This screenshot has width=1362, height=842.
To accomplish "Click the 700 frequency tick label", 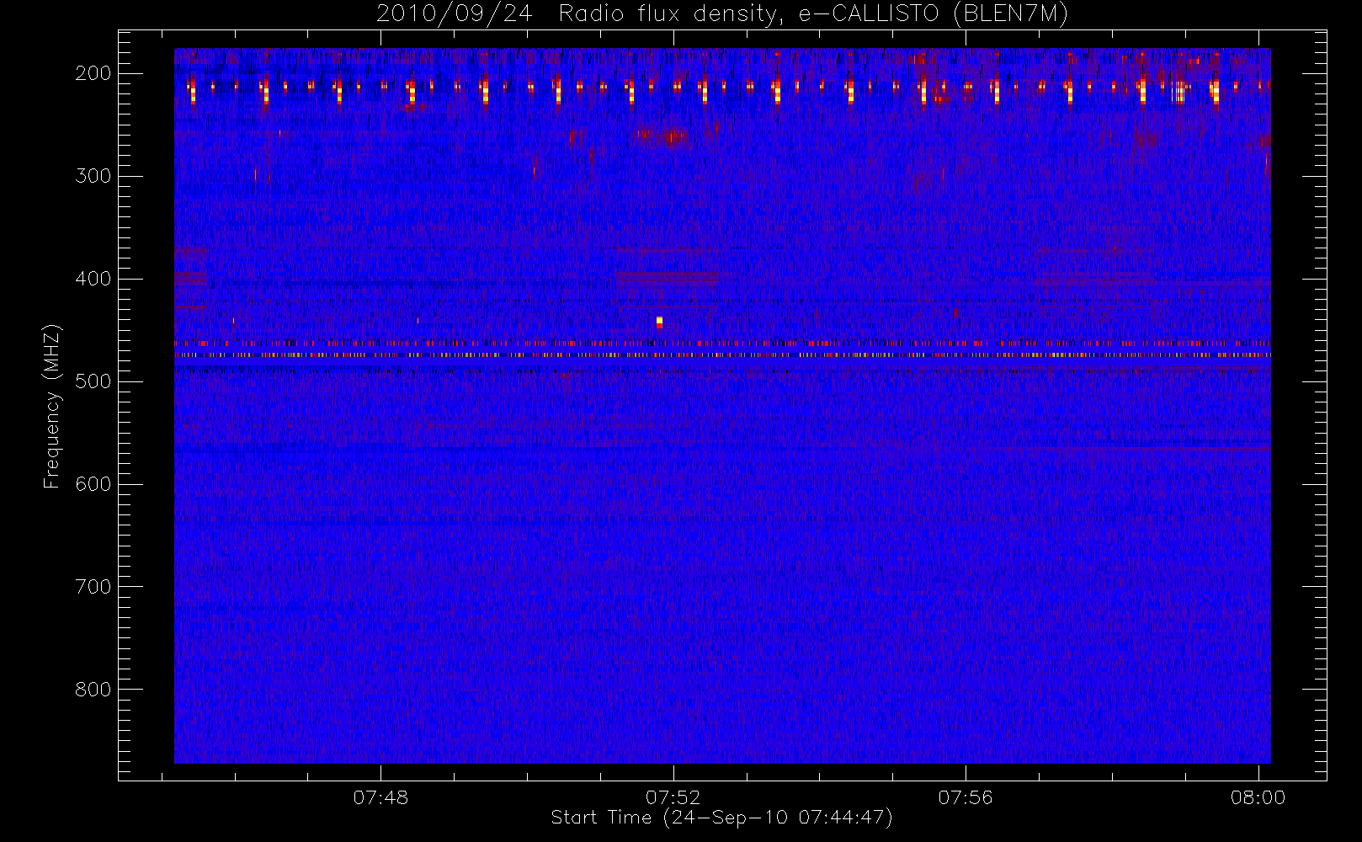I will tap(93, 587).
